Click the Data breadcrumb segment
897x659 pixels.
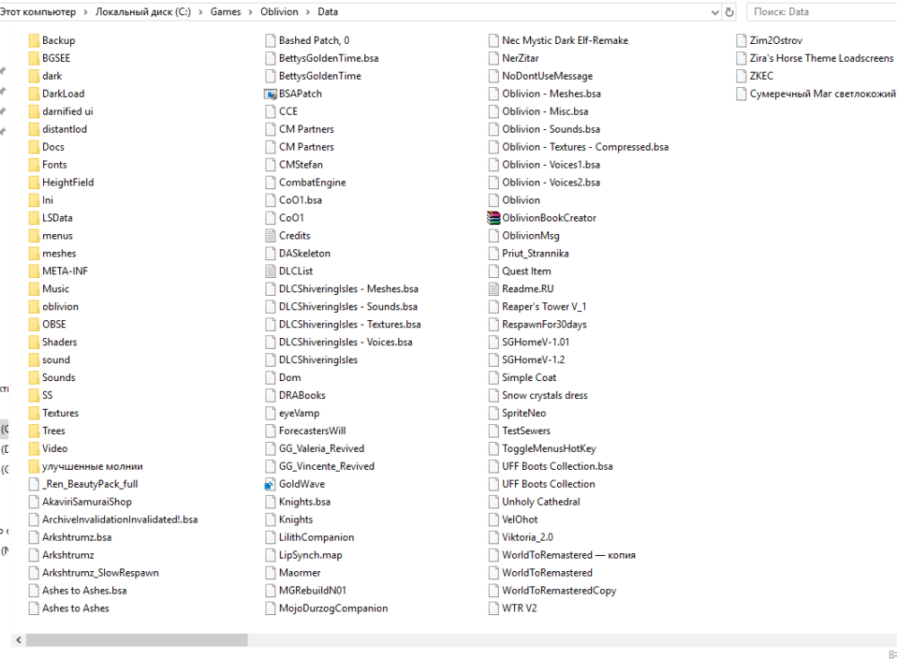tap(327, 12)
